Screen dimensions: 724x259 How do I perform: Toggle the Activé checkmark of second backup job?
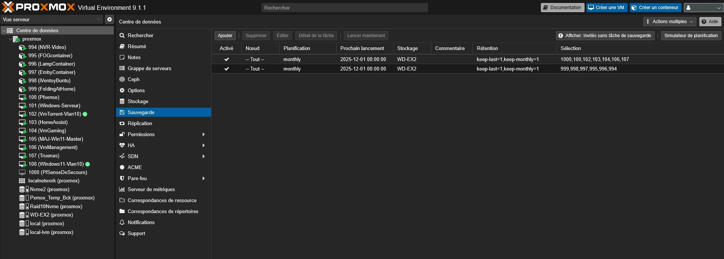click(x=226, y=69)
